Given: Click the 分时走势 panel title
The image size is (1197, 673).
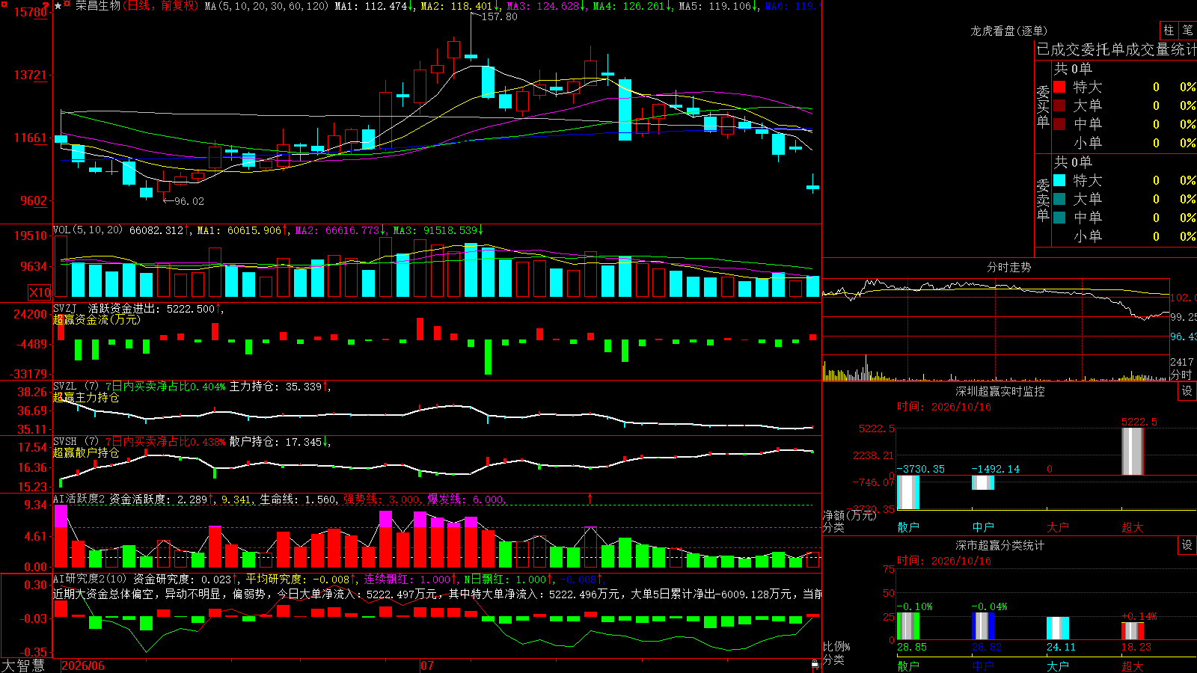Looking at the screenshot, I should tap(1008, 267).
